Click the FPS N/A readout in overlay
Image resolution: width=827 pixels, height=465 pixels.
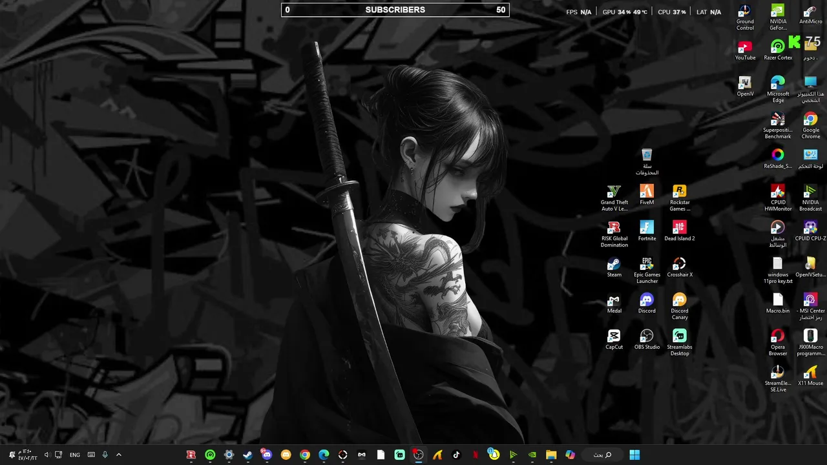578,12
